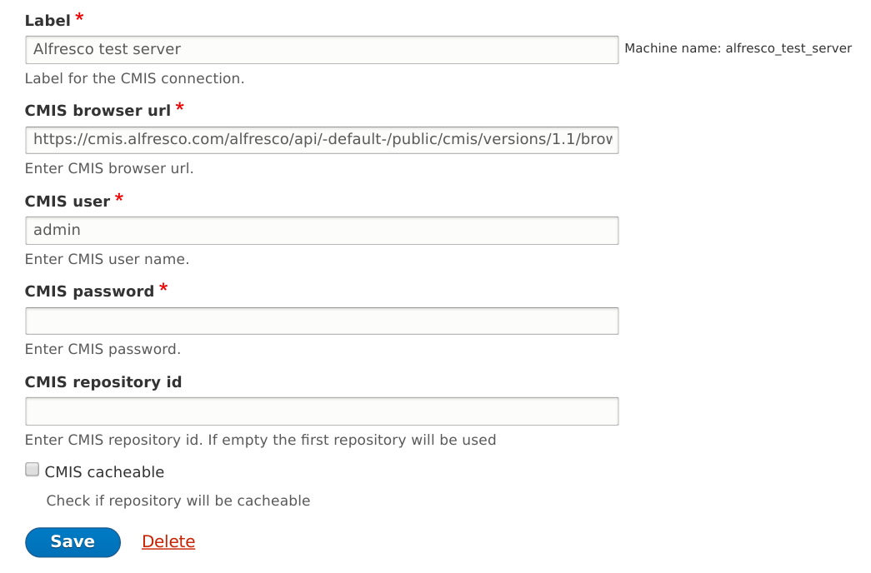Focus the CMIS browser url field

point(321,140)
